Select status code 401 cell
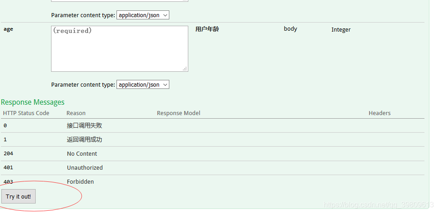438x213 pixels. tap(9, 167)
